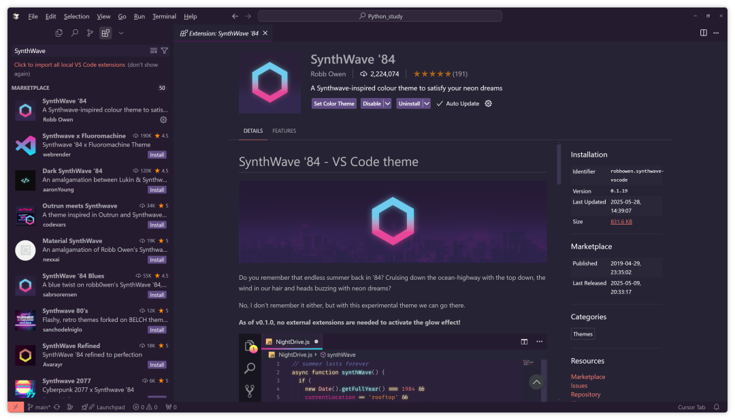Select Synthwave x Fluoromachine extension icon
735x420 pixels.
coord(25,145)
